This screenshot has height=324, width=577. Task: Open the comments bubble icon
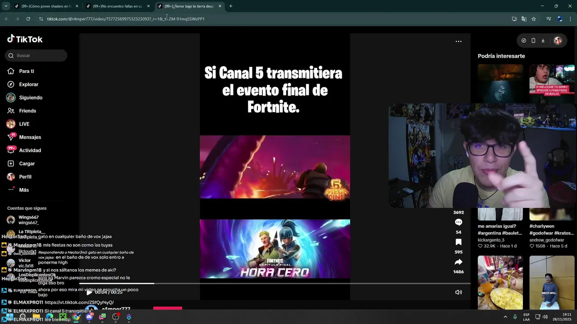tap(458, 222)
